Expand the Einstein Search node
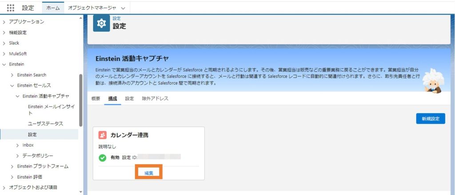 tap(12, 75)
